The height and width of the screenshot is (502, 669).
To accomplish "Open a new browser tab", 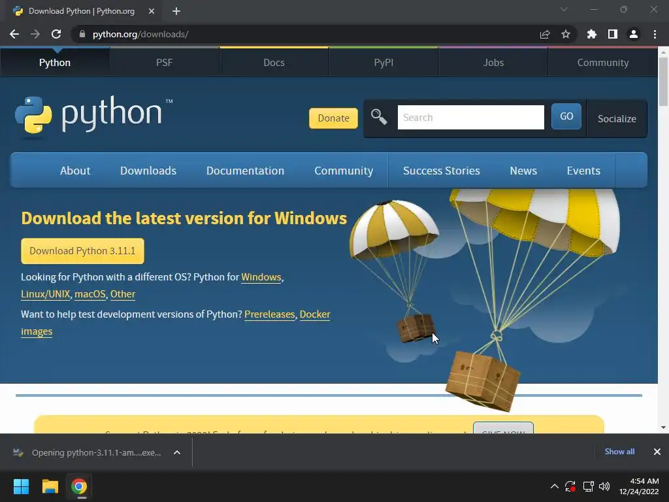I will pyautogui.click(x=176, y=11).
